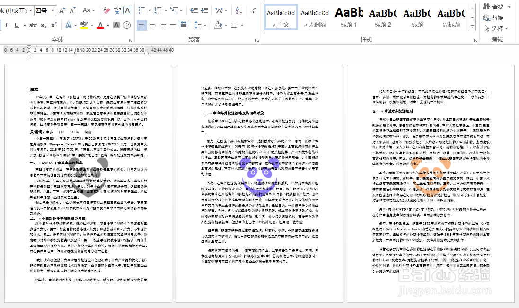Expand the Styles gallery with the more arrow
Image resolution: width=519 pixels, height=308 pixels.
[x=471, y=27]
